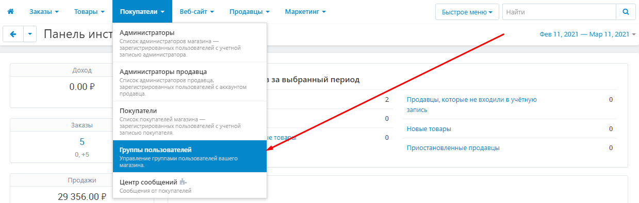639x203 pixels.
Task: Click the orders count 5 link
Action: tap(82, 142)
